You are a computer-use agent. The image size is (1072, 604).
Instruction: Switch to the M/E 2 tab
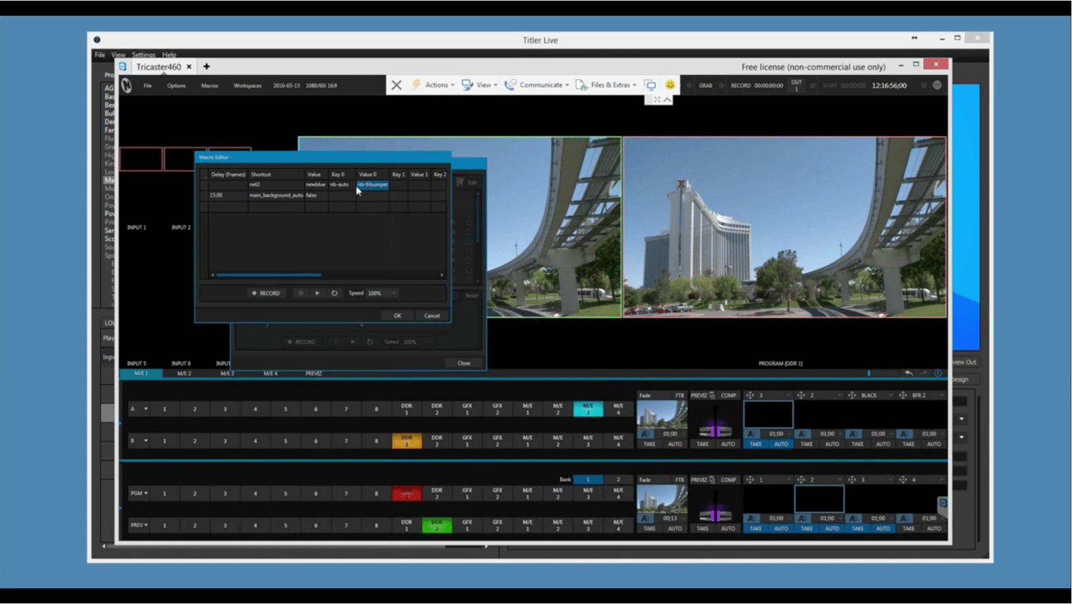click(184, 374)
